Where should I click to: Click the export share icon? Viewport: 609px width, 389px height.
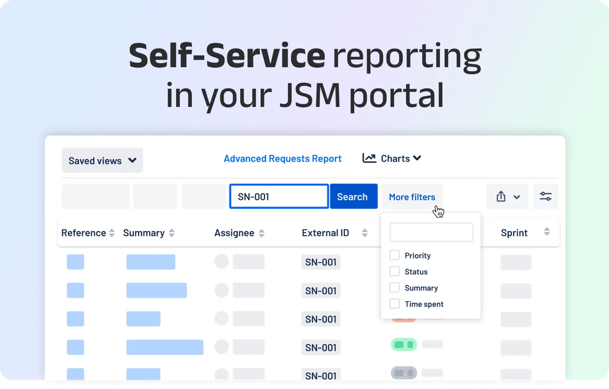pyautogui.click(x=501, y=196)
